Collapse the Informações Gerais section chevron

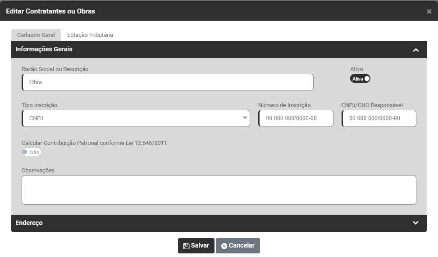tap(415, 50)
